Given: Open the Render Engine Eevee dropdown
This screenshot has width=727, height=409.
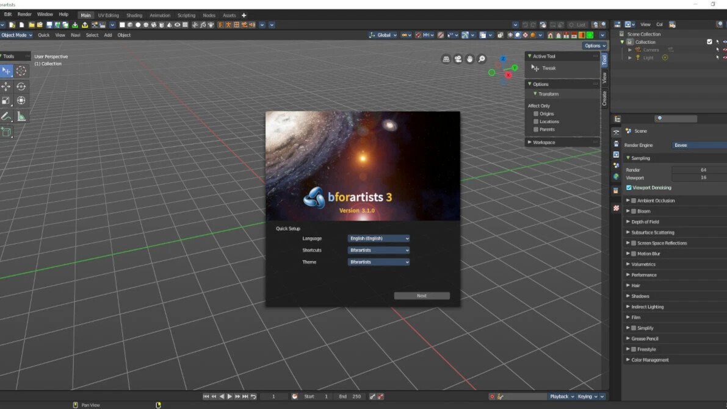Looking at the screenshot, I should (699, 146).
